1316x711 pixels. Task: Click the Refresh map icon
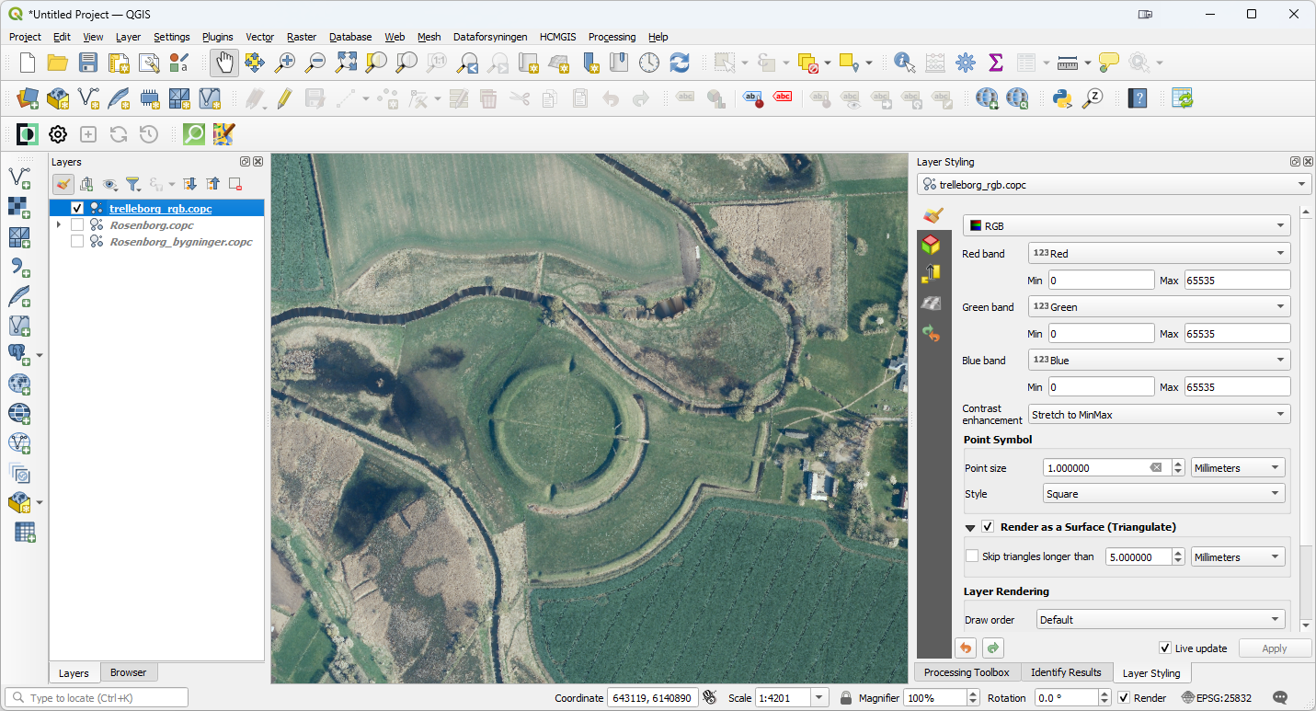point(679,63)
